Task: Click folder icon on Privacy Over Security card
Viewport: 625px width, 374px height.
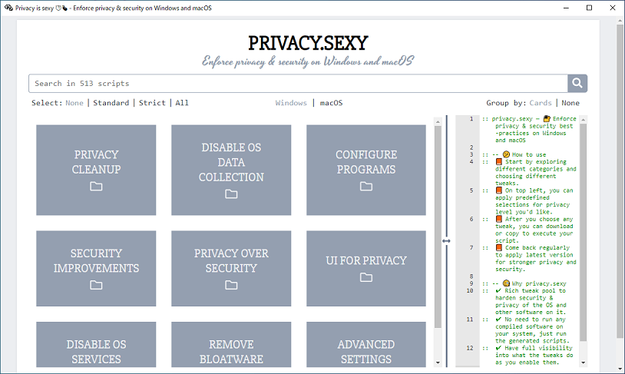Action: tap(231, 285)
